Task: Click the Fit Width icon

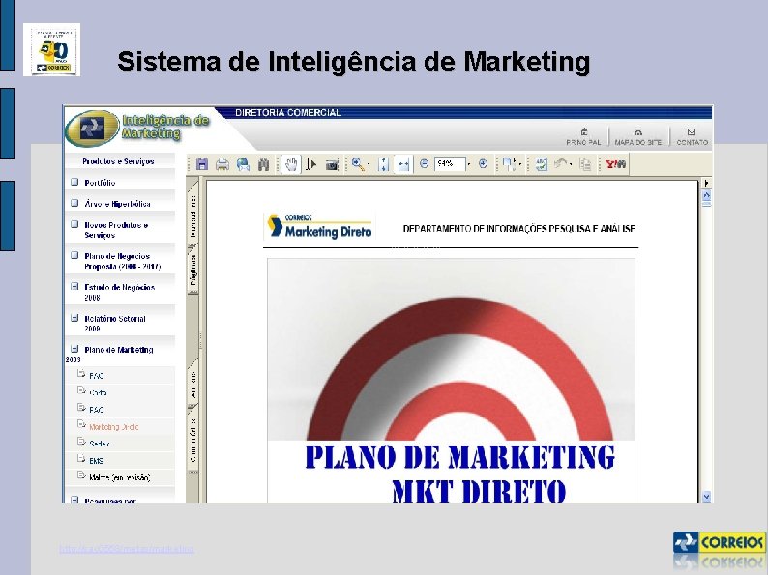Action: (403, 164)
